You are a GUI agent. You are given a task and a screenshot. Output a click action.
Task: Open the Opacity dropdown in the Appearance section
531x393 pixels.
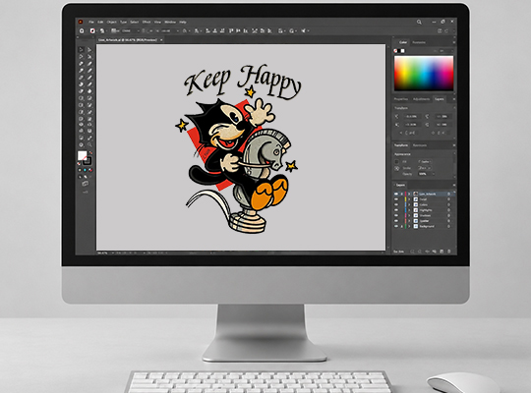click(x=434, y=174)
